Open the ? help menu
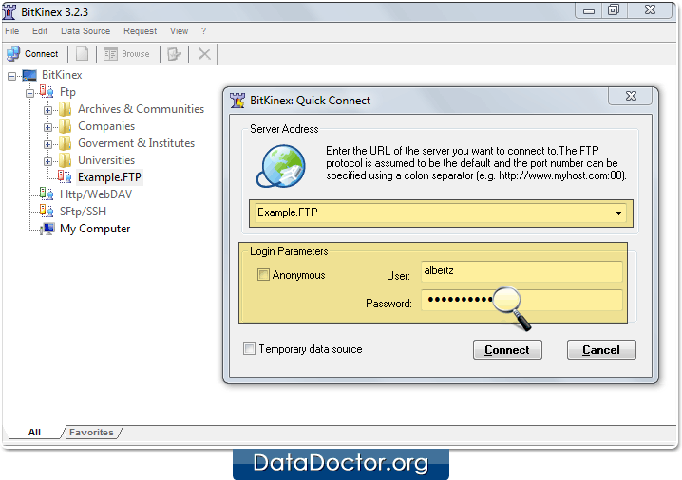 pyautogui.click(x=203, y=31)
